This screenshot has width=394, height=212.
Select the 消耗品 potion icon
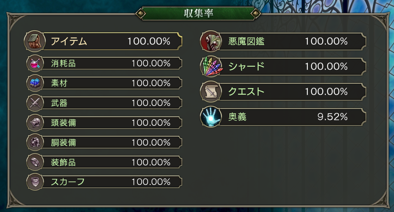pyautogui.click(x=35, y=63)
